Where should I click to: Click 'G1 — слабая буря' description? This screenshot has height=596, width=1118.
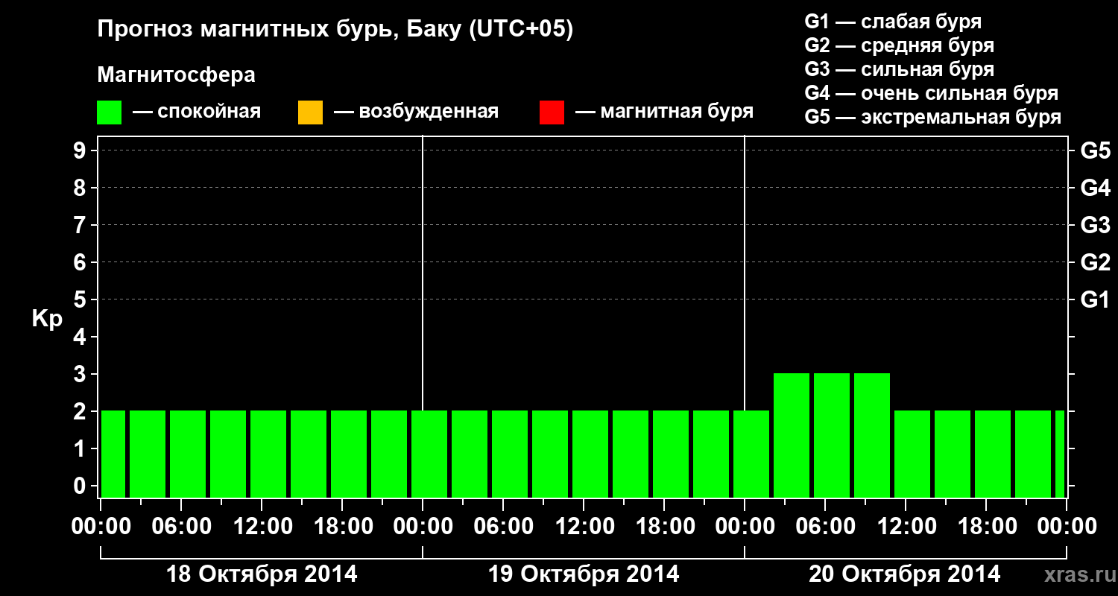(893, 22)
